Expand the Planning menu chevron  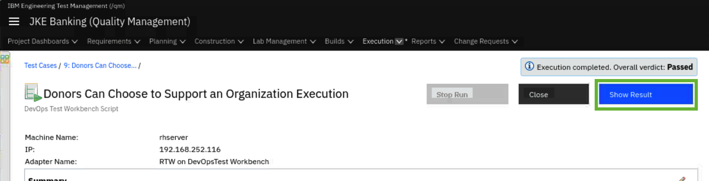[x=182, y=42]
